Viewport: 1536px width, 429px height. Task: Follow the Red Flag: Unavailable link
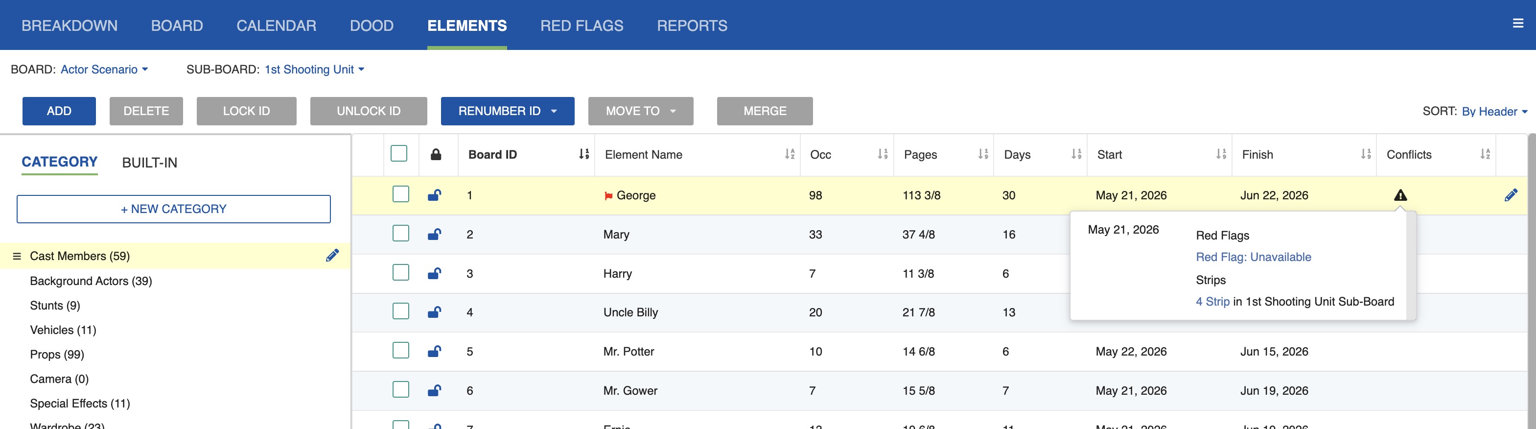click(x=1253, y=257)
